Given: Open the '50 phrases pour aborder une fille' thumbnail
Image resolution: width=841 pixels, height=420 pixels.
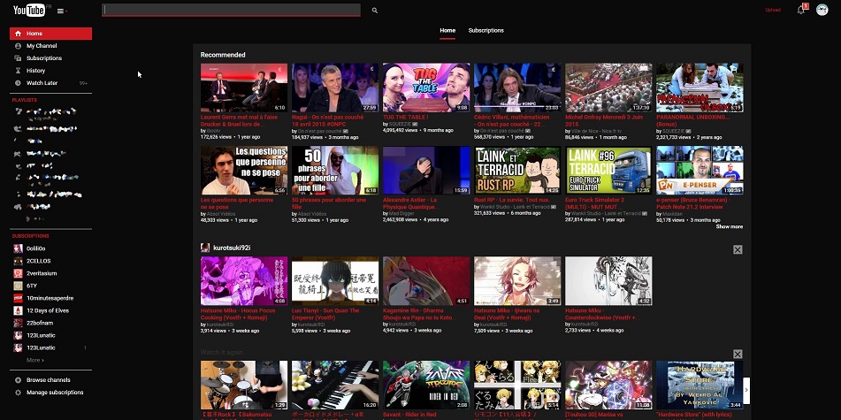Looking at the screenshot, I should click(335, 171).
